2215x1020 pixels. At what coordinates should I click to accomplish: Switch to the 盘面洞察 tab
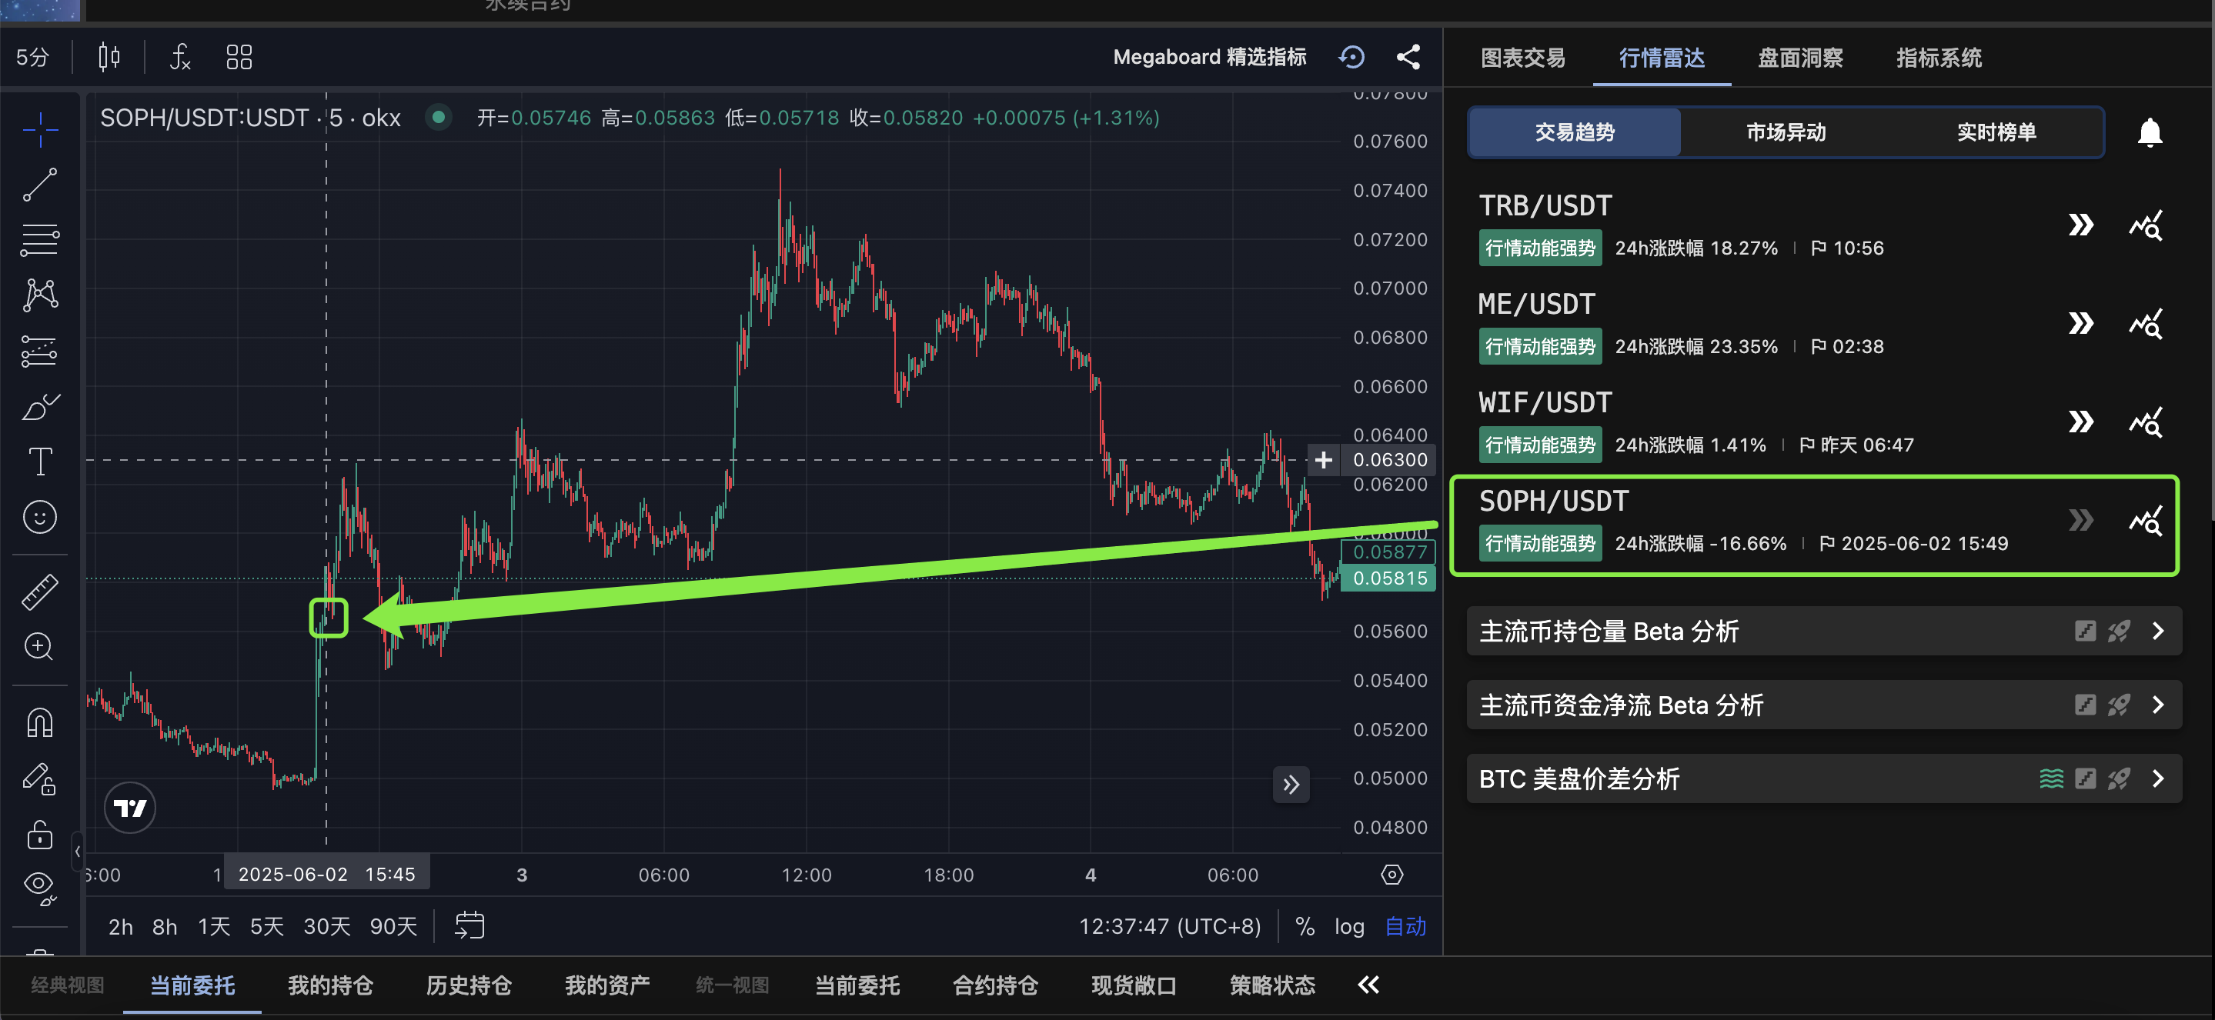tap(1799, 58)
